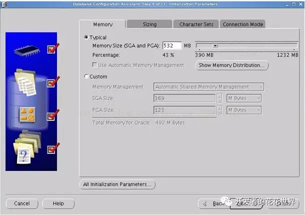Click the PGA Size input field
This screenshot has width=305, height=215.
[184, 110]
